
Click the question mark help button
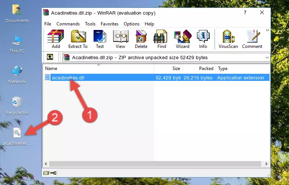(245, 12)
